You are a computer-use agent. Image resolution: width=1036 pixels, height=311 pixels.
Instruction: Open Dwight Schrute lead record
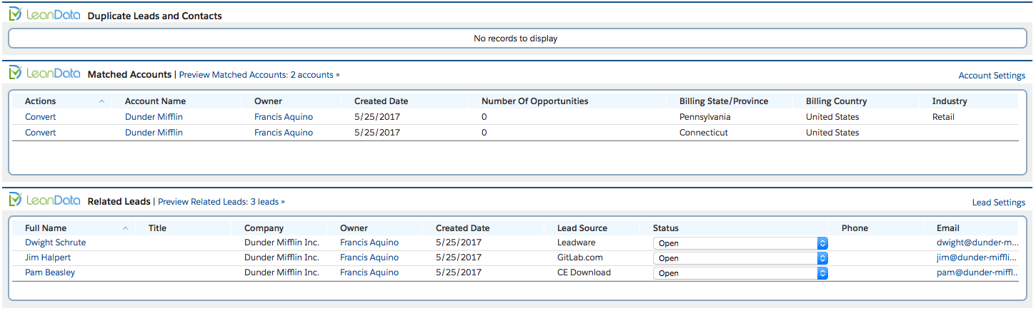[55, 243]
